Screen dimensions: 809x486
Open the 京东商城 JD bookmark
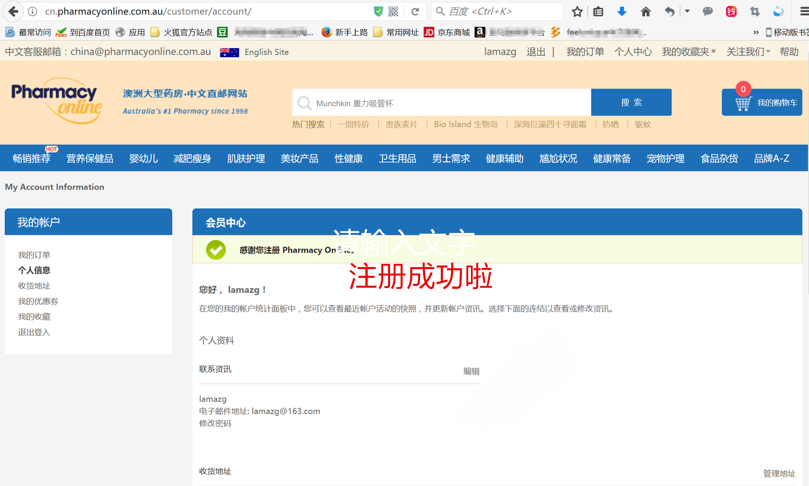[x=447, y=32]
